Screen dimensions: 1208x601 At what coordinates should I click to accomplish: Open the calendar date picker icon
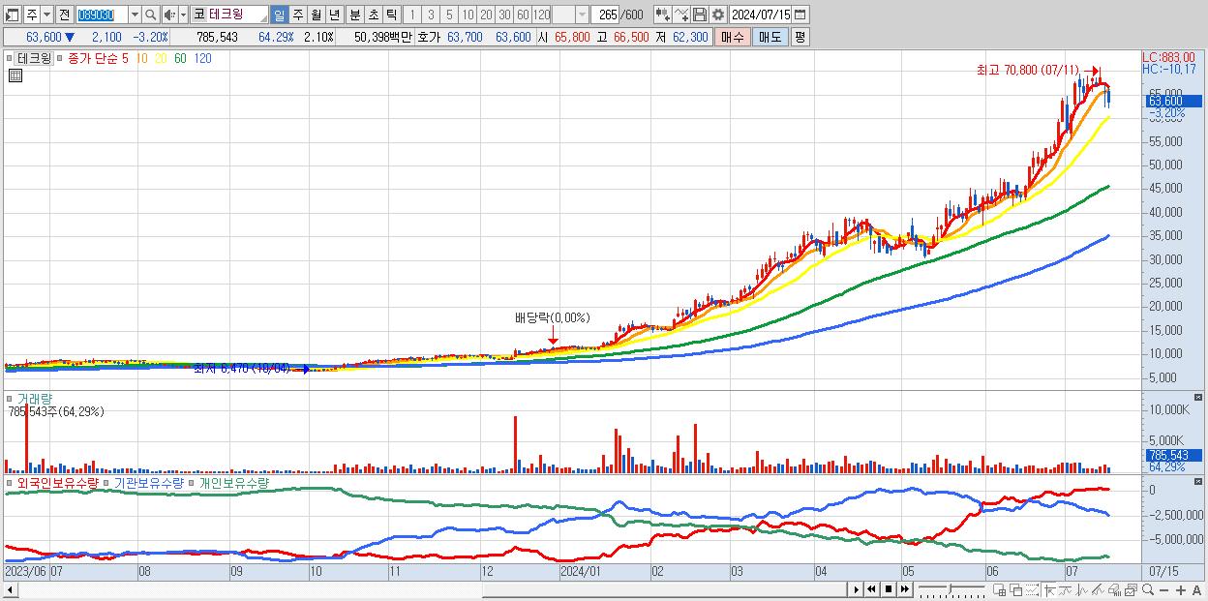[800, 15]
